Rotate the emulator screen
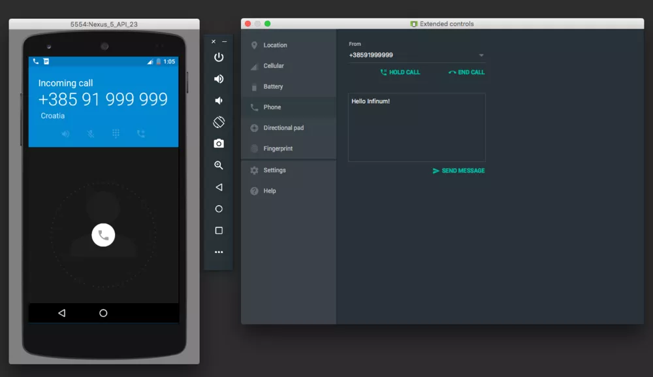653x377 pixels. (219, 122)
